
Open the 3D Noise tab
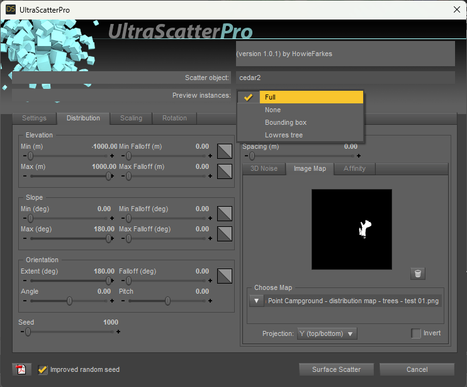point(264,168)
